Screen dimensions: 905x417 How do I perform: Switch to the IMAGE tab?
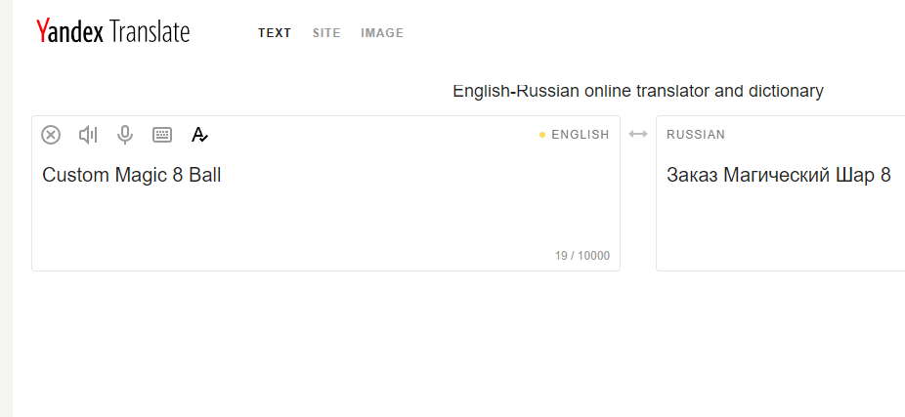(x=382, y=33)
